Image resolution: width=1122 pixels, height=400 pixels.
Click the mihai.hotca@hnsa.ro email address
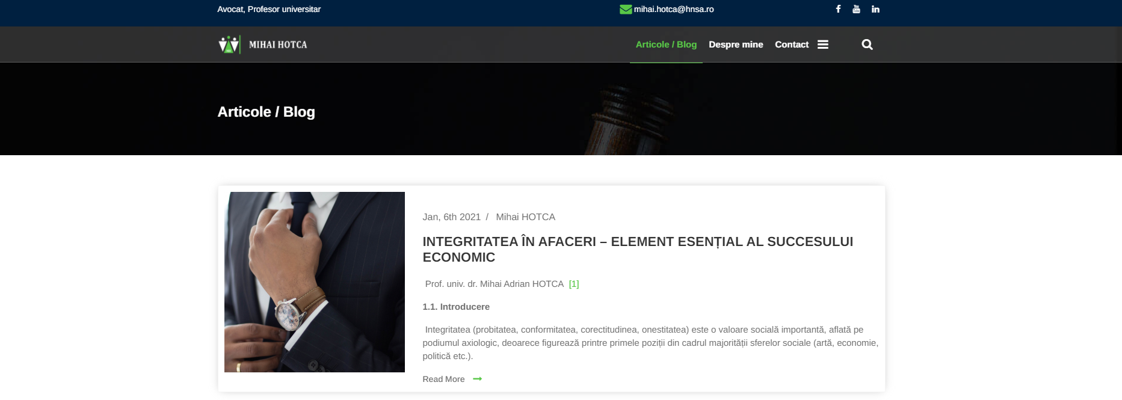674,9
